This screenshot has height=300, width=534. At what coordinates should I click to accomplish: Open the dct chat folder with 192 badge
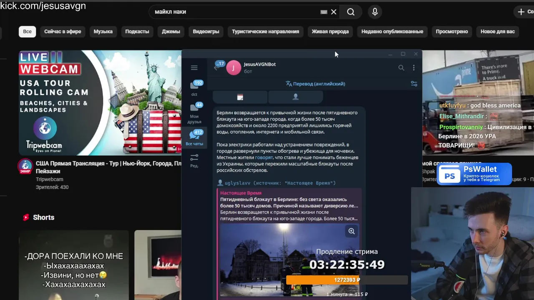coord(194,88)
